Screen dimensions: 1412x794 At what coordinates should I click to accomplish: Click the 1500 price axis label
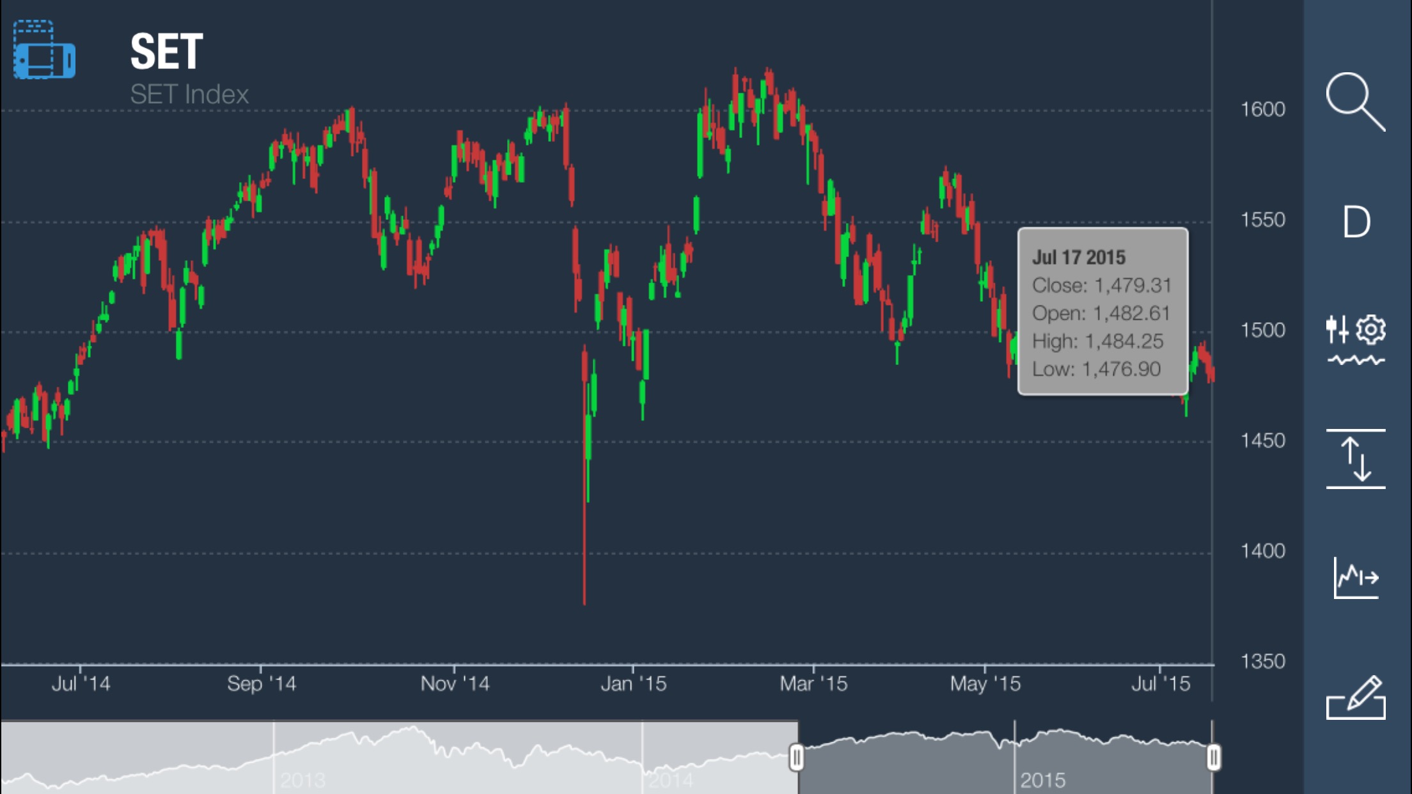point(1262,331)
